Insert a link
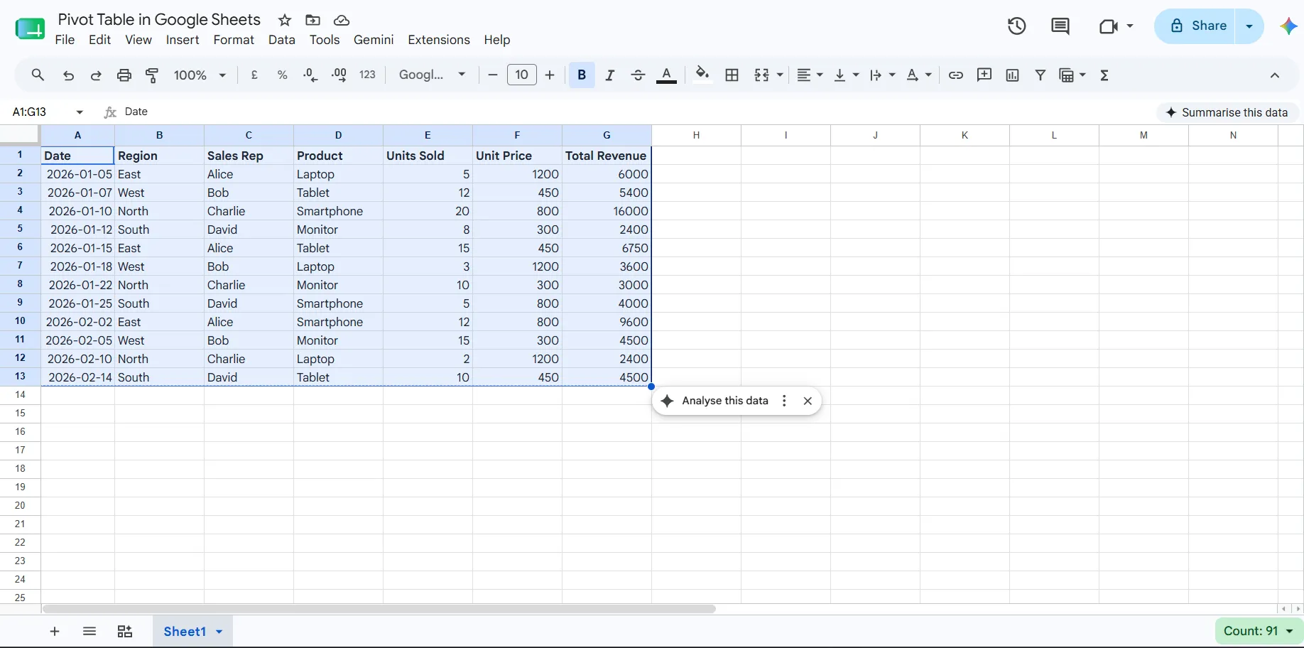 pyautogui.click(x=956, y=75)
